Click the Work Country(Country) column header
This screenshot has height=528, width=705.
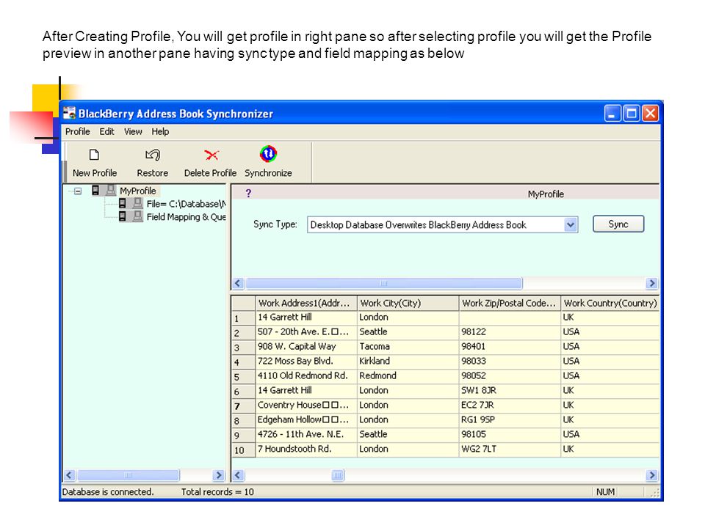610,303
